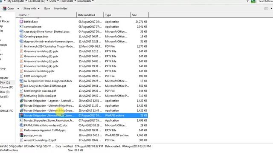The width and height of the screenshot is (273, 153).
Task: Click the Motivating Skills classII.ppt icon
Action: [x=21, y=96]
